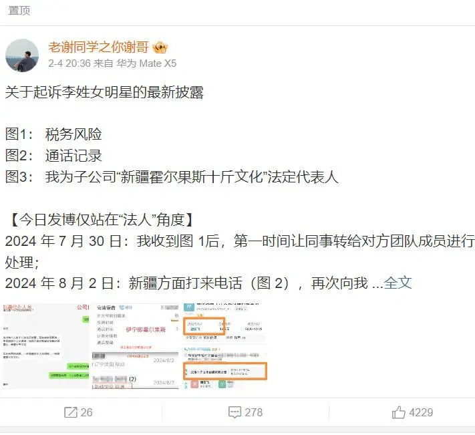Open comments via speech bubble icon

[234, 412]
